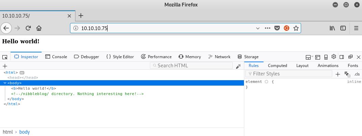Viewport: 362px width, 136px height.
Task: Toggle pseudo-class states panel
Action: (347, 74)
